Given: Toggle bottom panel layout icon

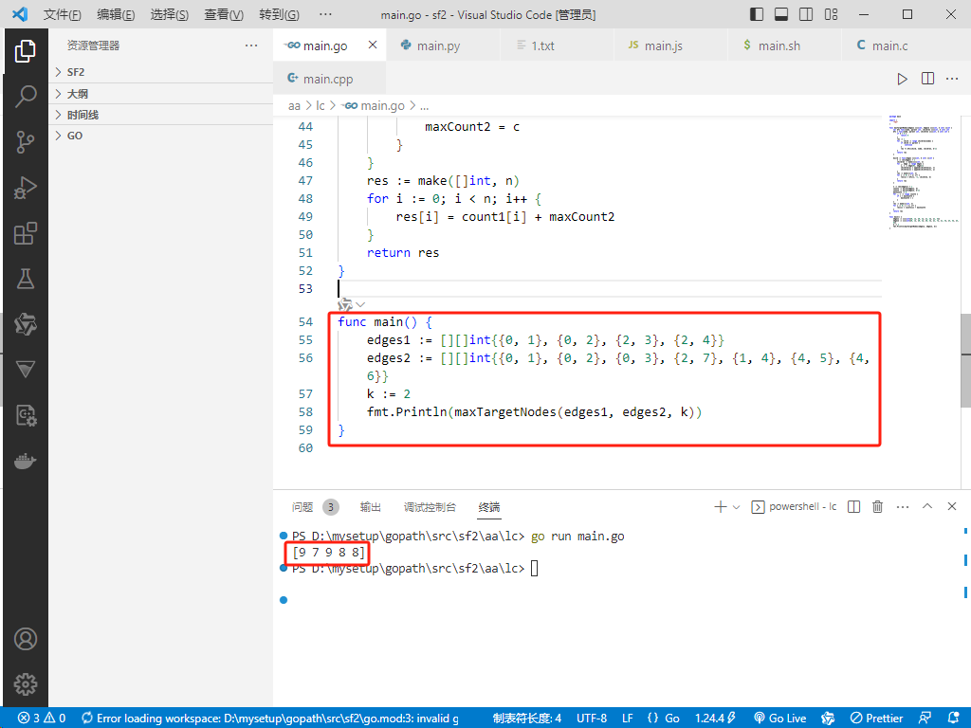Looking at the screenshot, I should coord(781,14).
